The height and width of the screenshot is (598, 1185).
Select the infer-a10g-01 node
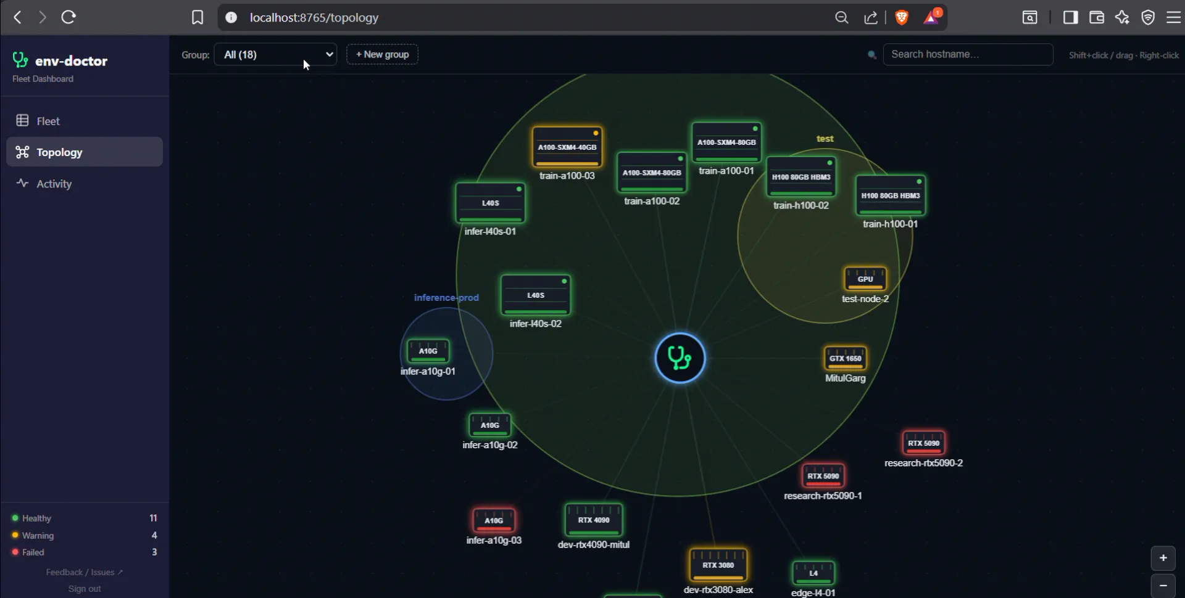pos(428,351)
